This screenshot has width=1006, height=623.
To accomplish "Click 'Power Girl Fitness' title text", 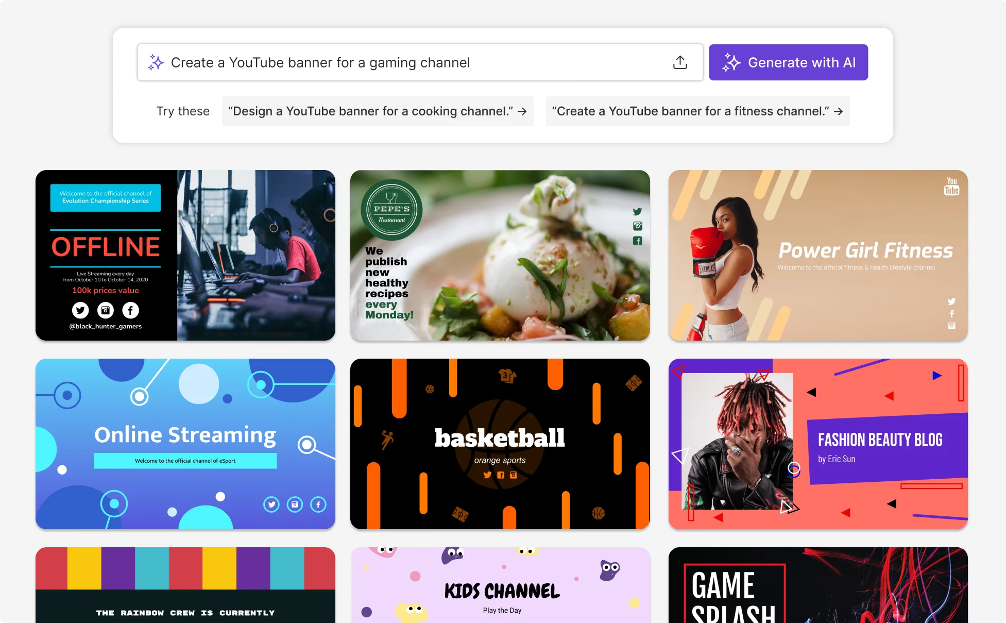I will point(865,250).
